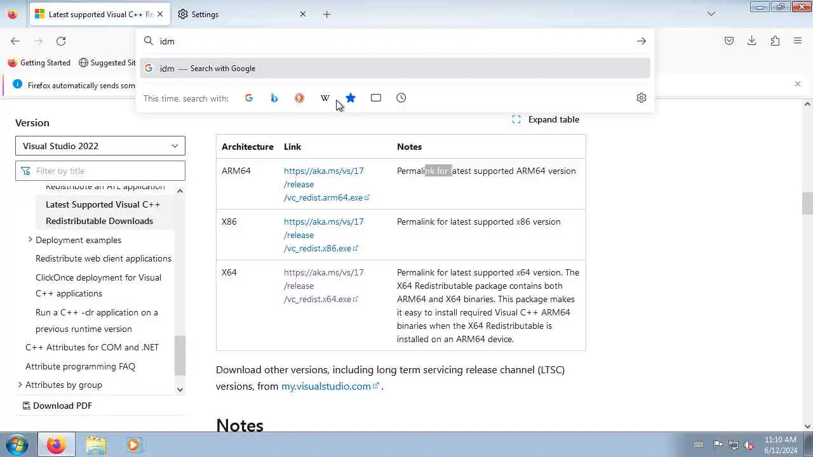Click the Go arrow in the address bar
The height and width of the screenshot is (457, 813).
pyautogui.click(x=642, y=41)
